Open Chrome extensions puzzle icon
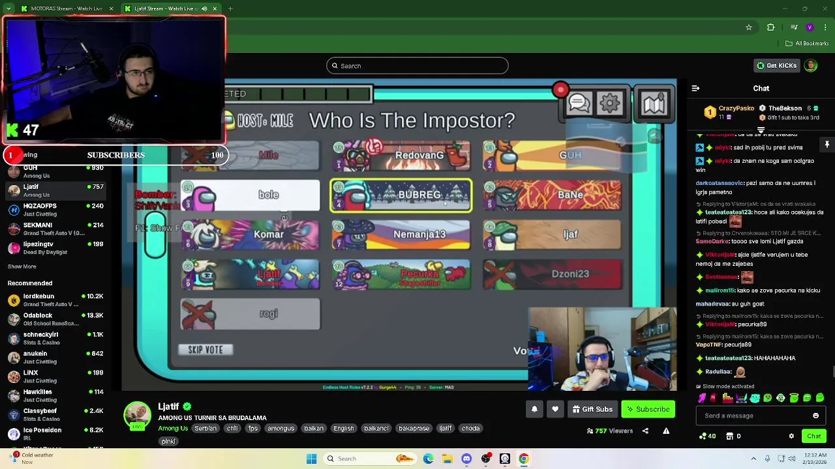 tap(771, 27)
